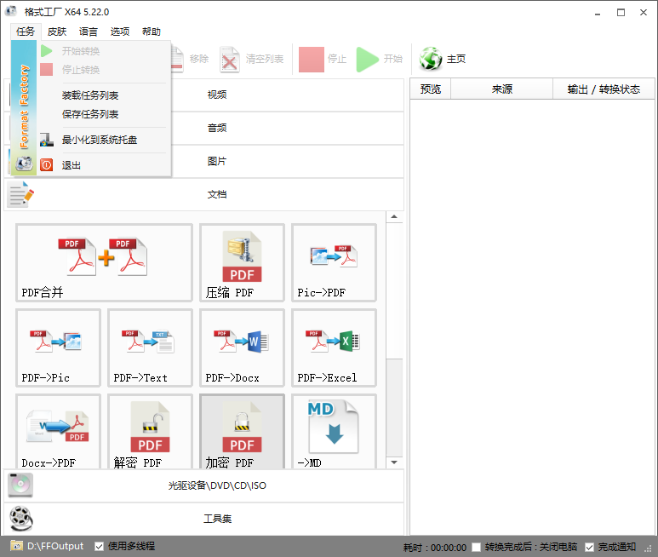Open the 皮肤 menu

point(57,32)
